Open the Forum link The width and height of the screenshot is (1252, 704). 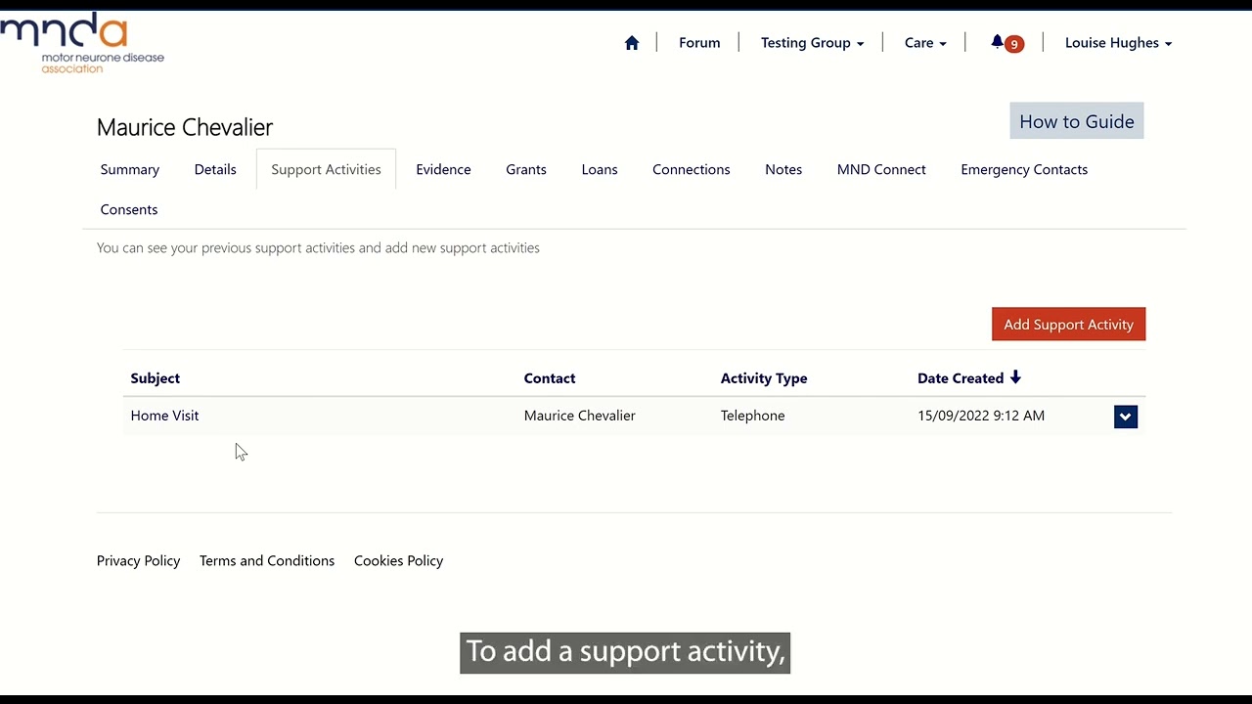699,43
